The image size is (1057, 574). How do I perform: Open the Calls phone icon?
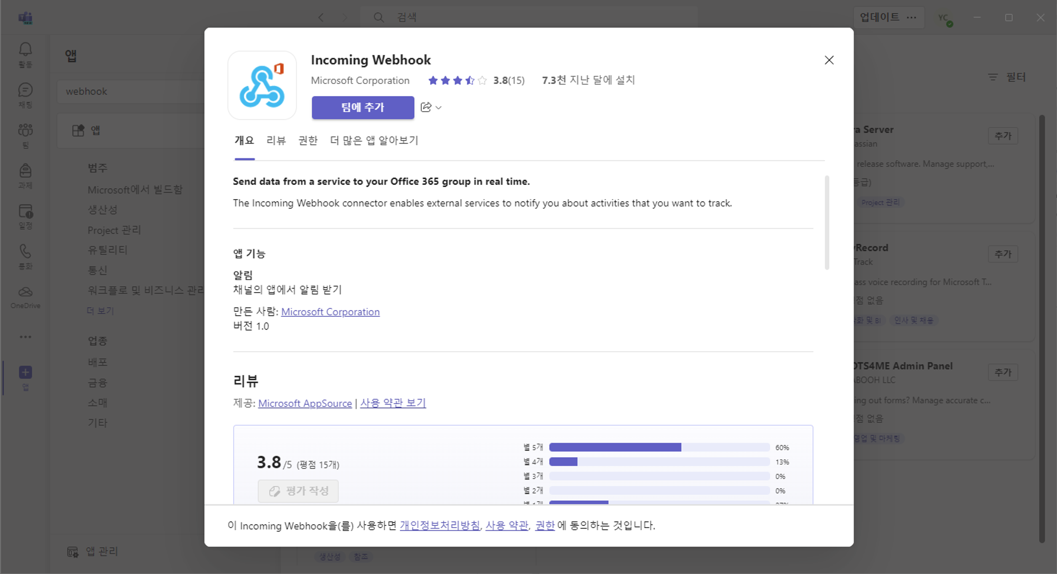[x=25, y=251]
